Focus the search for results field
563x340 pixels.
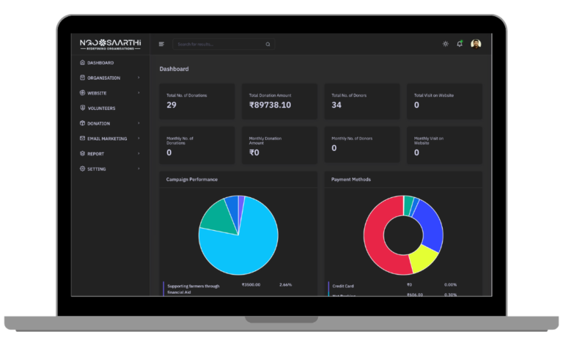tap(220, 44)
